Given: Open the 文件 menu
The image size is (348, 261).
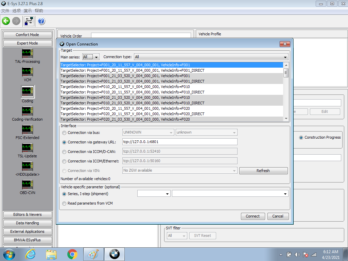Looking at the screenshot, I should click(x=5, y=11).
